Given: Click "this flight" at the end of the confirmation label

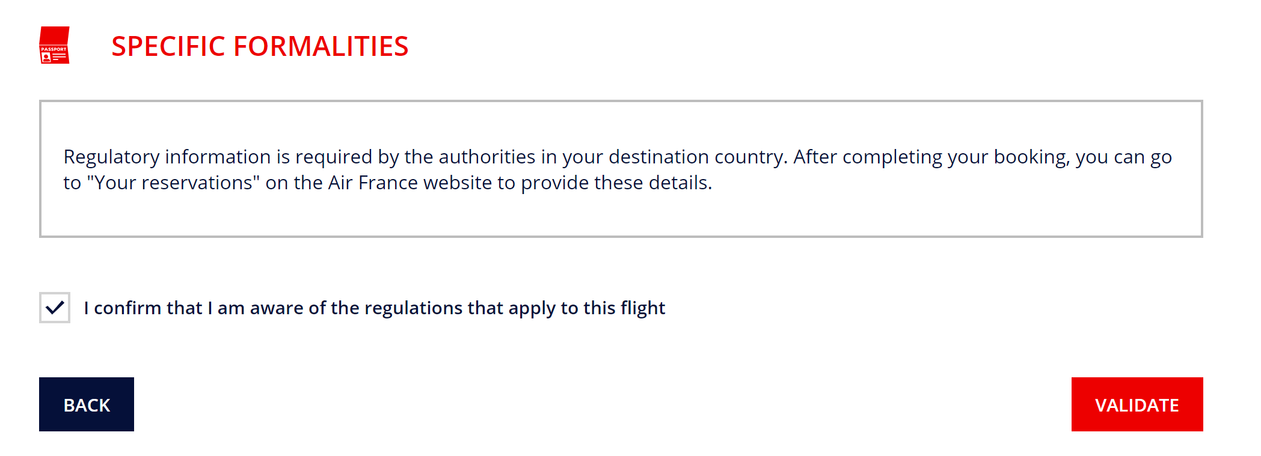Looking at the screenshot, I should click(624, 308).
